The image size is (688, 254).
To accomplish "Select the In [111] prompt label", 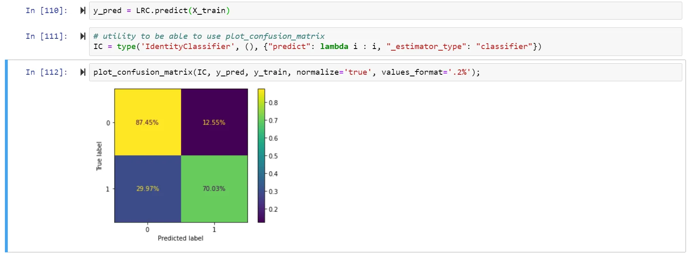I will click(x=47, y=36).
